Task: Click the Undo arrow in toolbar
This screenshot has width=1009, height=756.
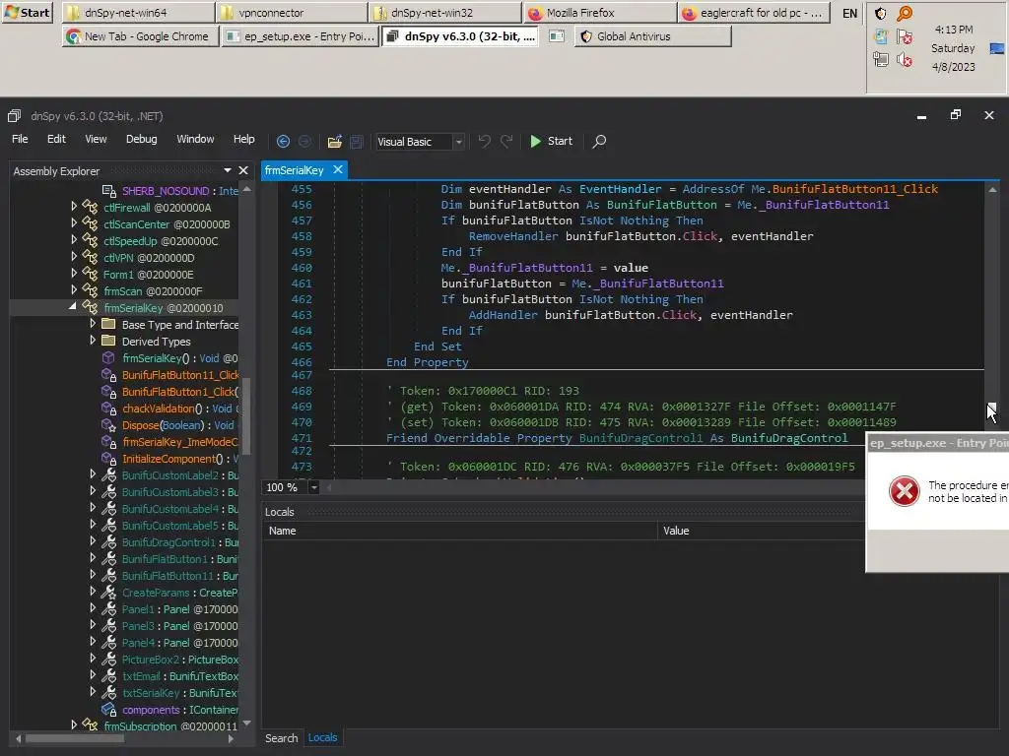Action: point(484,141)
